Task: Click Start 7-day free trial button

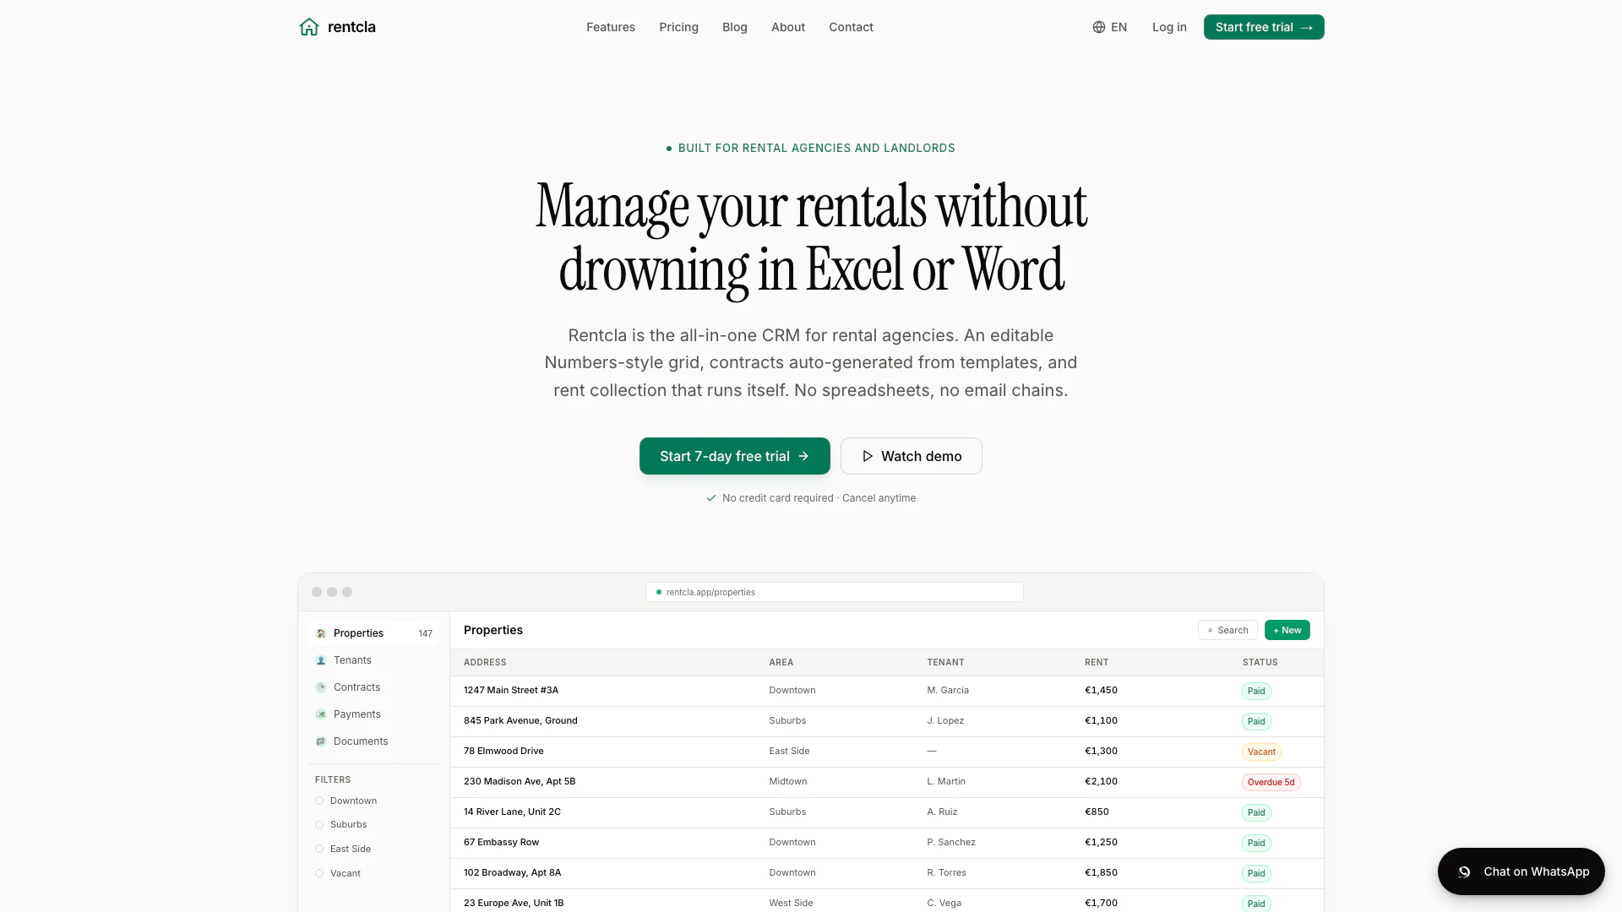Action: coord(734,456)
